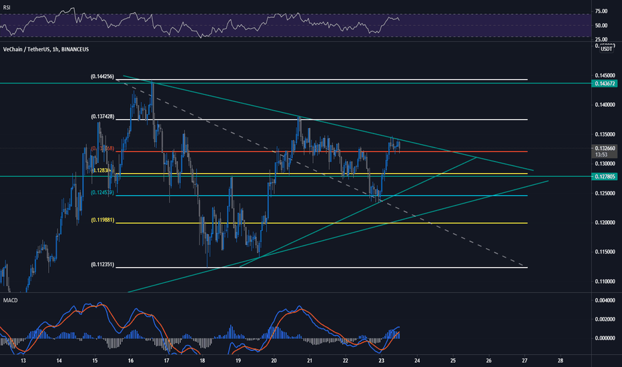
Task: Click 0.110000 on the price axis
Action: 605,282
